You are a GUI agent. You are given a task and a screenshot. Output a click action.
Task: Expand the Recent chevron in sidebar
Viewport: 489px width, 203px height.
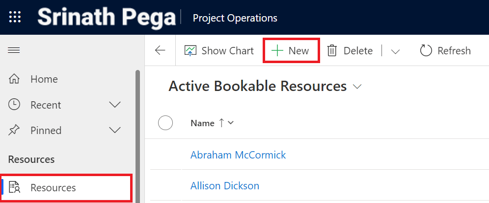(115, 105)
